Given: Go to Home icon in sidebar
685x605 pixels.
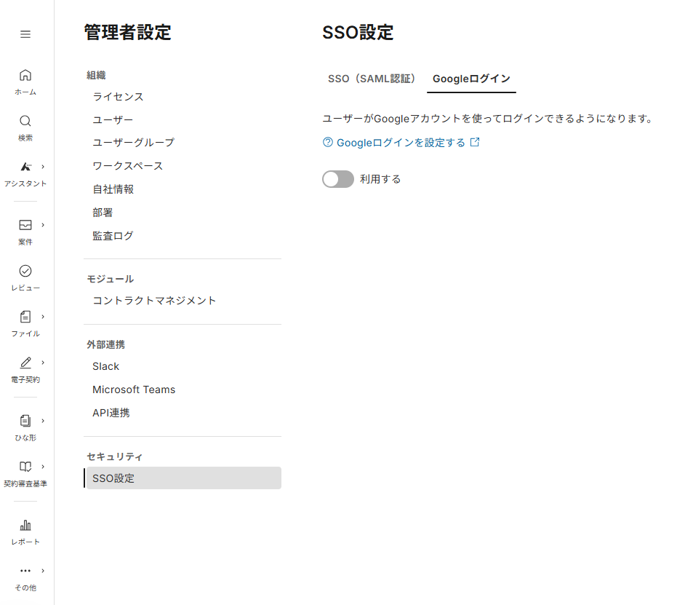Looking at the screenshot, I should [25, 75].
